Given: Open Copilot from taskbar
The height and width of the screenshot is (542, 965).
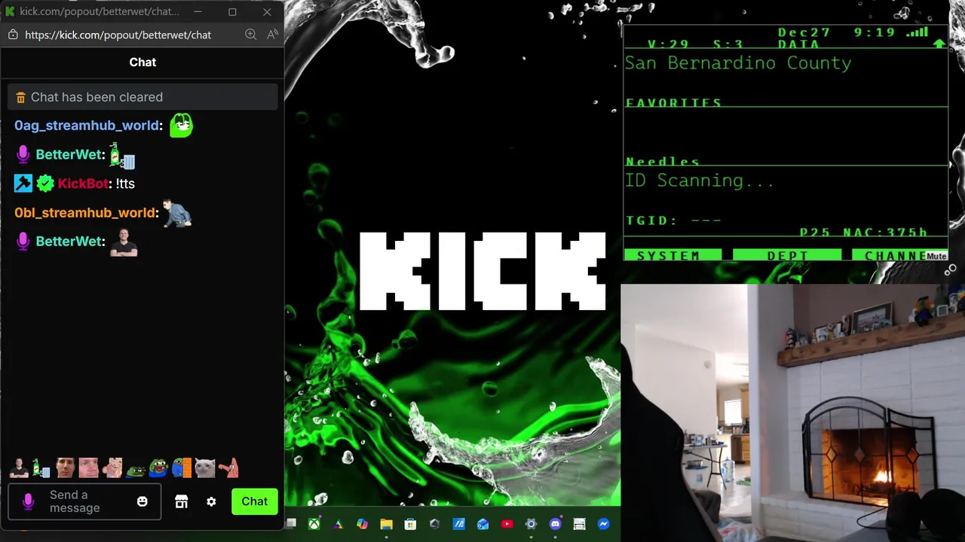Looking at the screenshot, I should pyautogui.click(x=362, y=524).
